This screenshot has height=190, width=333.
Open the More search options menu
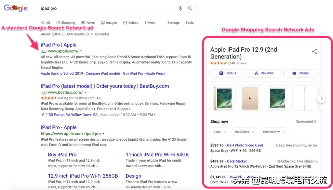tap(150, 23)
